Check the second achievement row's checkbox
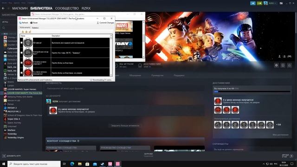Viewport: 297px width, 167px height. pyautogui.click(x=21, y=52)
